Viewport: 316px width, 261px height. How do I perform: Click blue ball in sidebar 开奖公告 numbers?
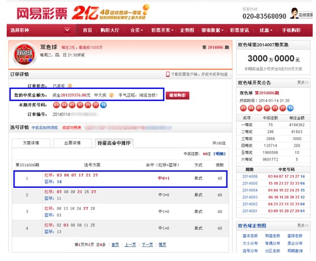tap(290, 108)
